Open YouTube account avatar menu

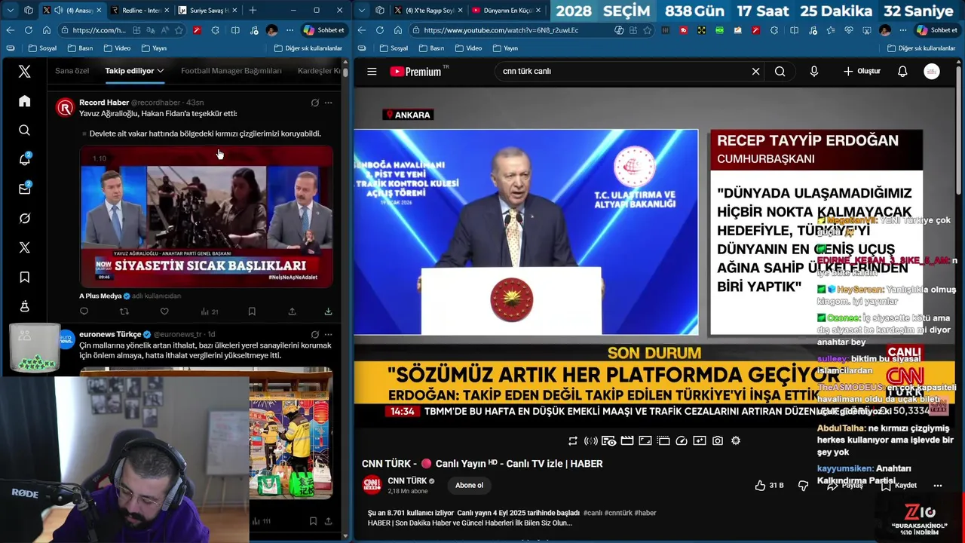coord(932,72)
